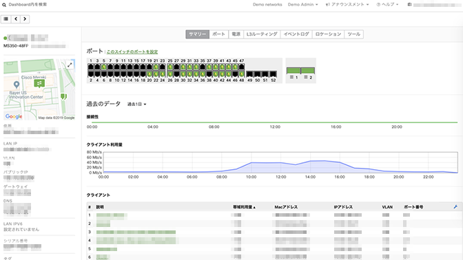Select switch port 25 icon
Screen dimensions: 463x260
pyautogui.click(x=170, y=67)
